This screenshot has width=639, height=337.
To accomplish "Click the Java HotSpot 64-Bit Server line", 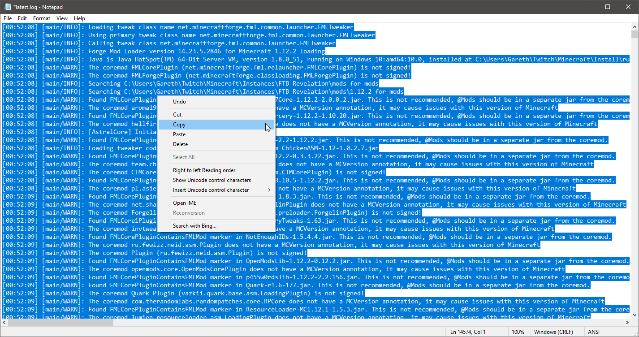I will click(316, 59).
